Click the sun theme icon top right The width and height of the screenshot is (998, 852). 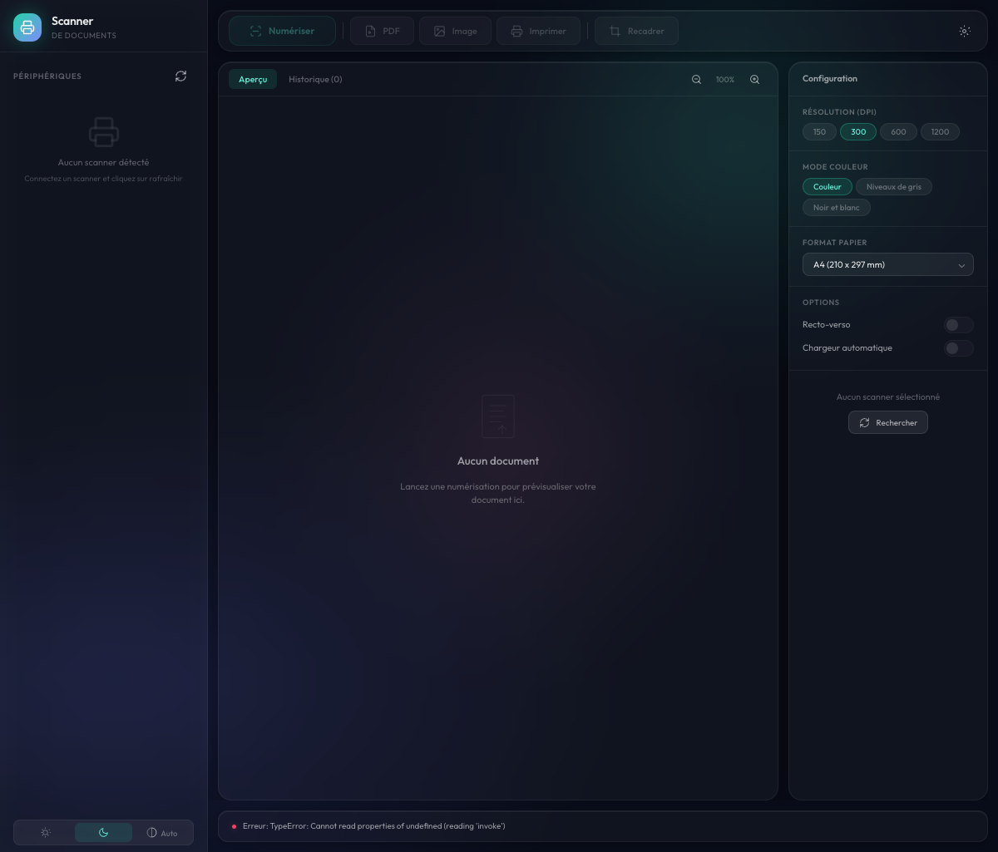(965, 31)
